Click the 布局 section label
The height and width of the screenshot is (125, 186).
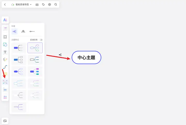click(x=13, y=26)
